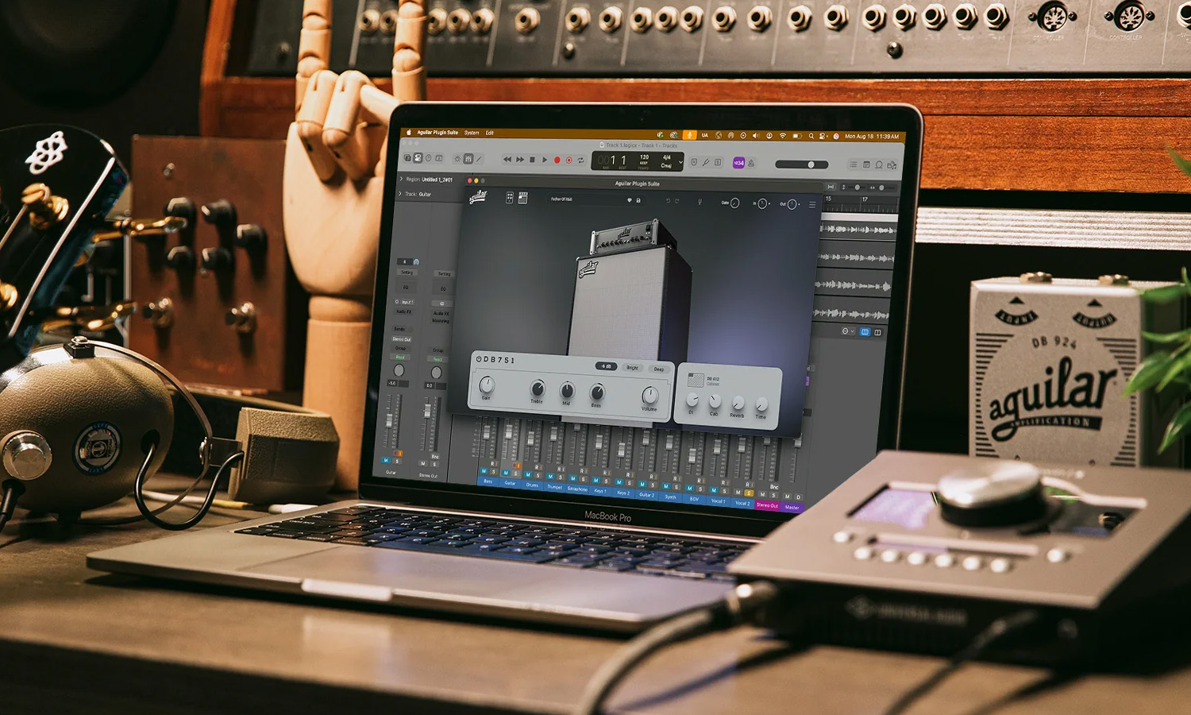1191x715 pixels.
Task: Open the Apple menu
Action: point(408,132)
